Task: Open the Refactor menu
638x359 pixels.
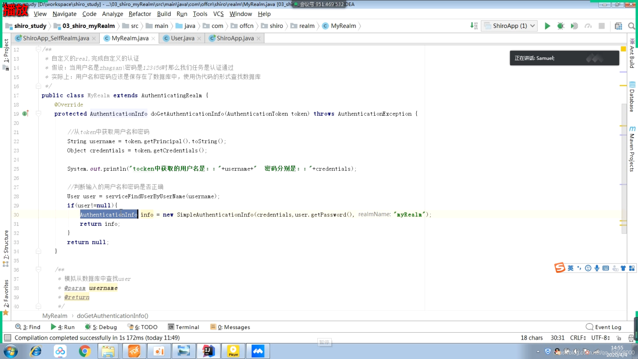Action: coord(140,14)
